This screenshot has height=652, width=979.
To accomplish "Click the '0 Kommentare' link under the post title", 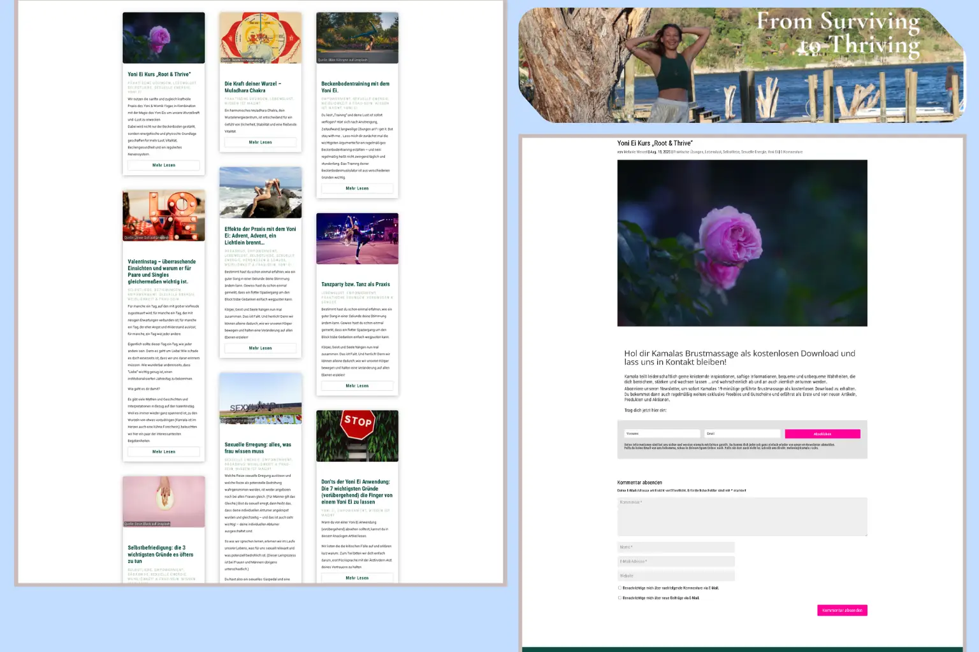I will pos(792,152).
